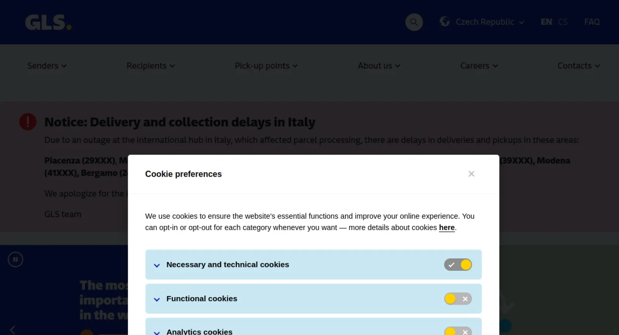Open the Czech Republic country dropdown

[x=490, y=22]
